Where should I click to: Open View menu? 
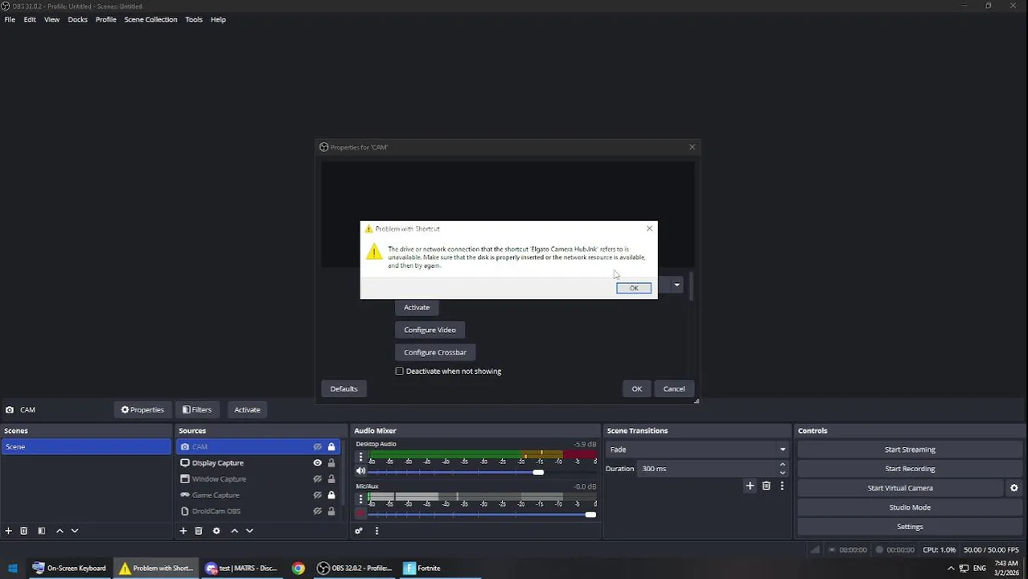(x=51, y=19)
